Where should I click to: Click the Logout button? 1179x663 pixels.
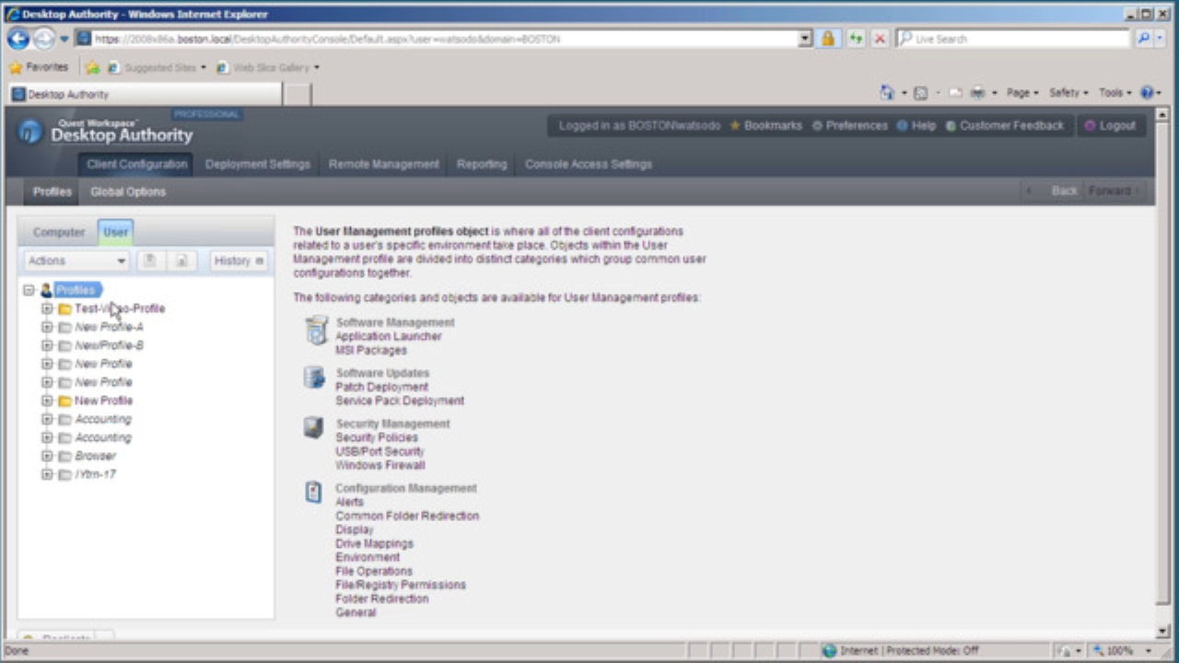[x=1111, y=125]
